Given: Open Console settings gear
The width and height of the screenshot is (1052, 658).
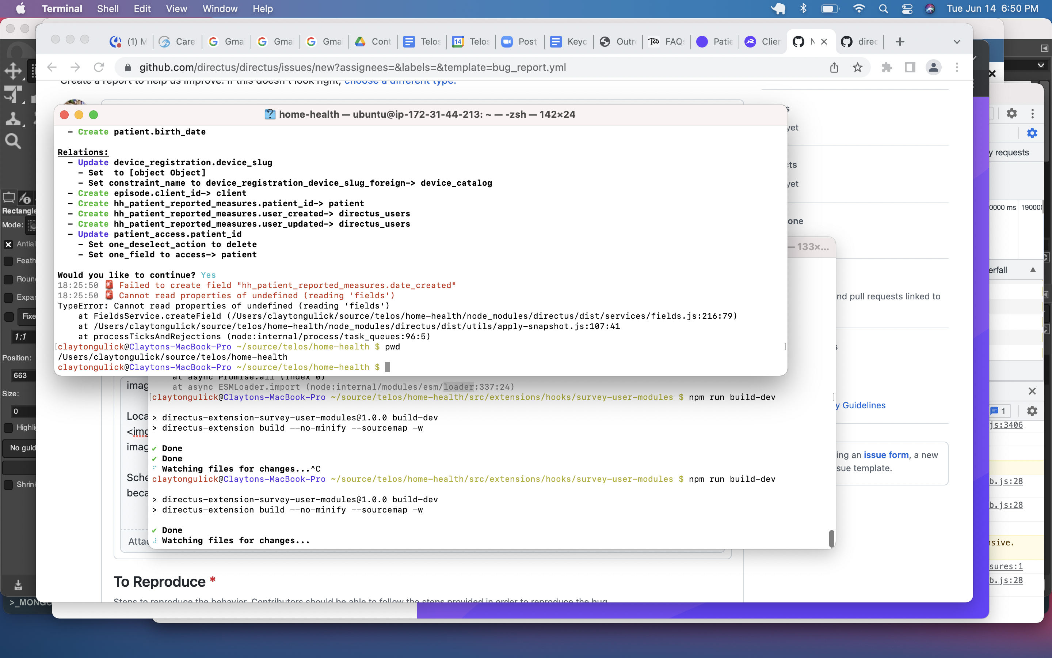Looking at the screenshot, I should (x=1032, y=411).
